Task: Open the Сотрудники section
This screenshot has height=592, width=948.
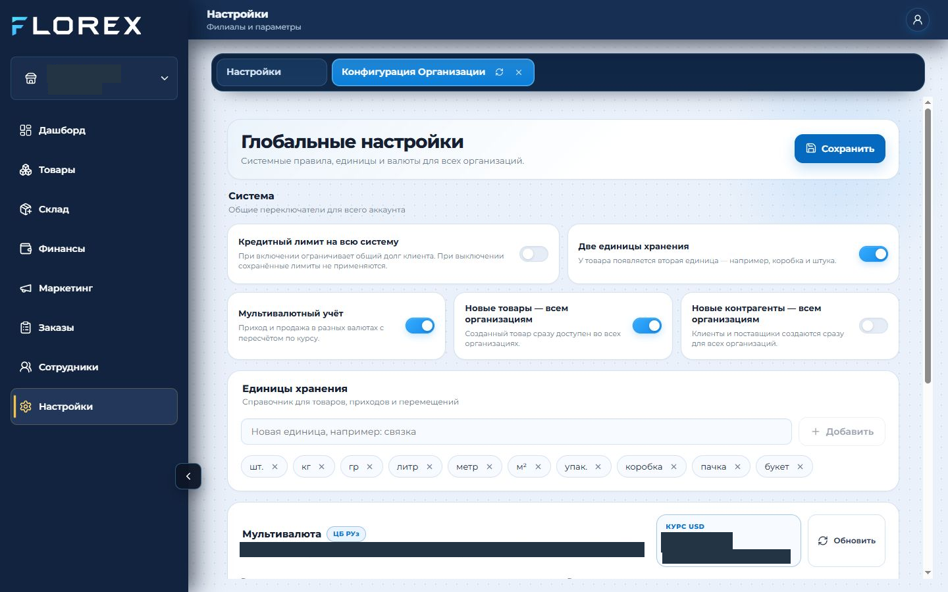Action: click(x=94, y=367)
